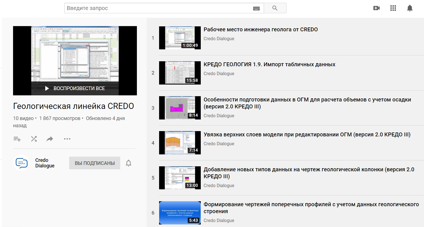This screenshot has width=424, height=227.
Task: Click thumbnail of the 7:14 video
Action: point(180,143)
